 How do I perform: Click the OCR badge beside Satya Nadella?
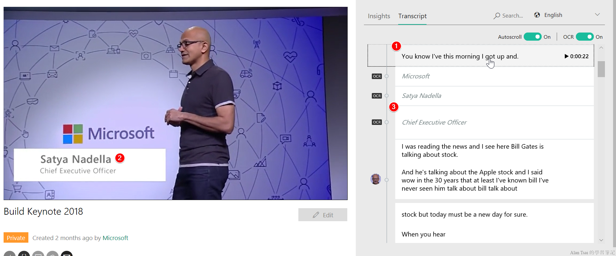[377, 96]
